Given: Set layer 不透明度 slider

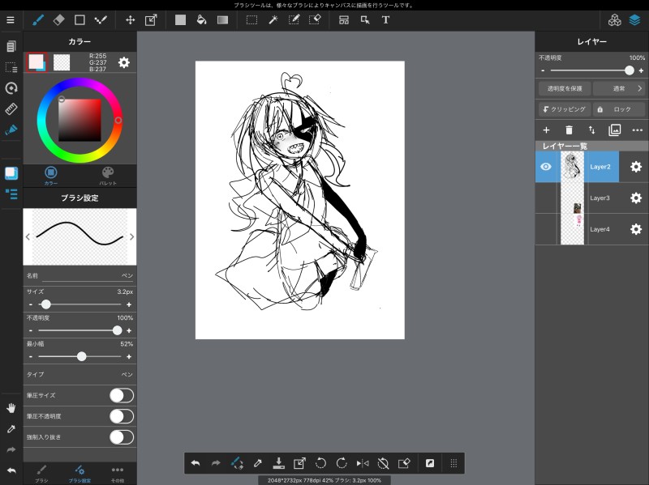Looking at the screenshot, I should (592, 70).
